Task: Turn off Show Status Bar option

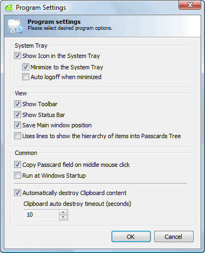Action: click(x=17, y=115)
